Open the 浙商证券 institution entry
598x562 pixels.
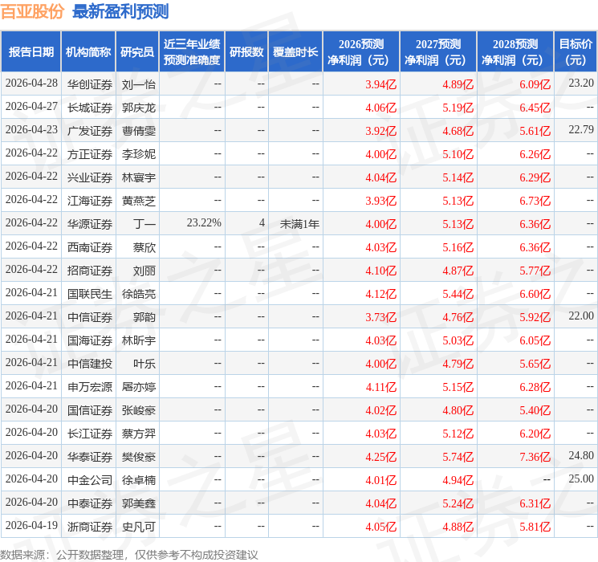click(x=90, y=527)
